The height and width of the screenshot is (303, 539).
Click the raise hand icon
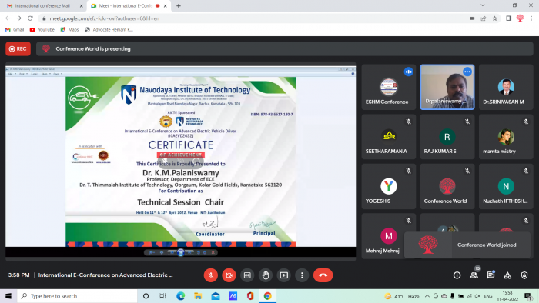[x=266, y=275]
